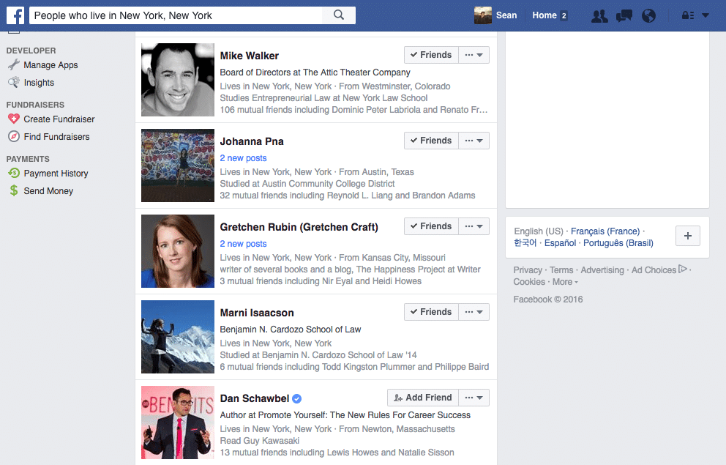View Johanna Pna's 2 new posts
726x465 pixels.
point(243,158)
